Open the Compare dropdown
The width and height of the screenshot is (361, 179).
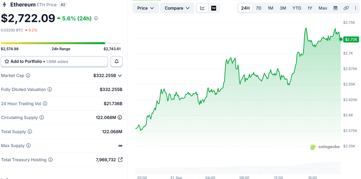[x=177, y=8]
